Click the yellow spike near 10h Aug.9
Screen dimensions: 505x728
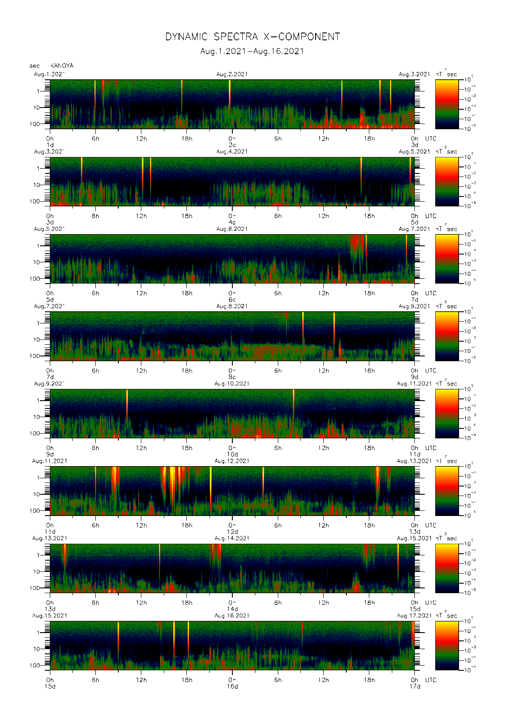(x=127, y=403)
